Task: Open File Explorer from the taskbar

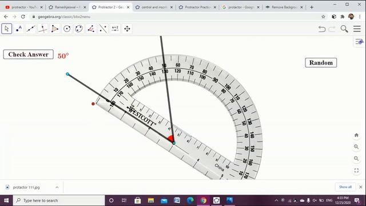Action: (151, 200)
